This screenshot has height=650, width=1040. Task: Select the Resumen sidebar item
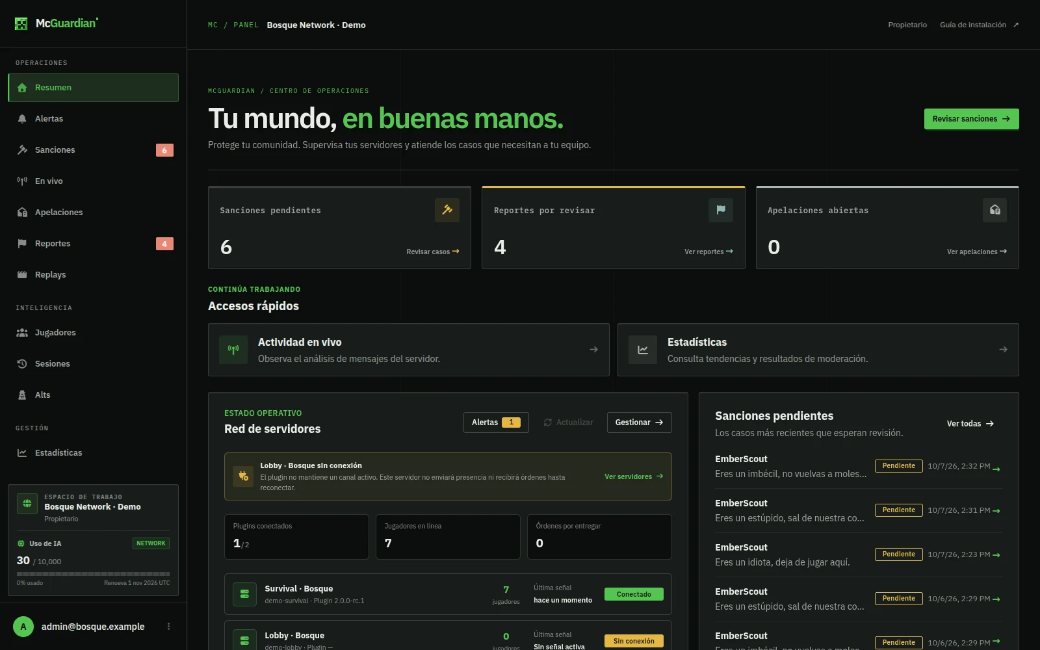click(93, 88)
